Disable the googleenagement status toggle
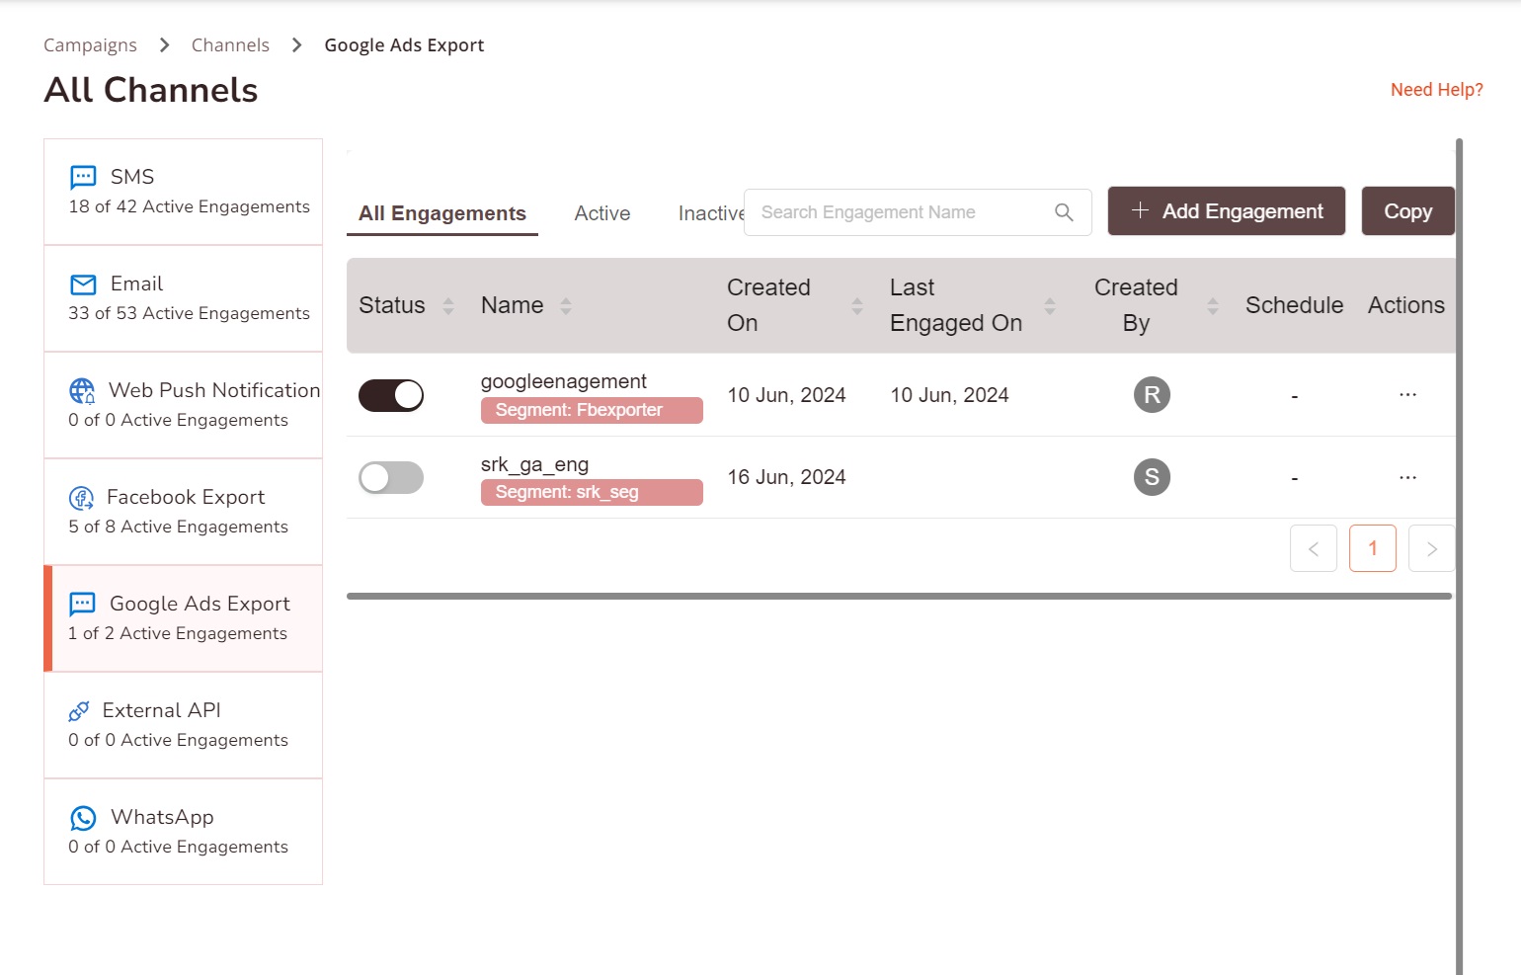 [x=391, y=395]
